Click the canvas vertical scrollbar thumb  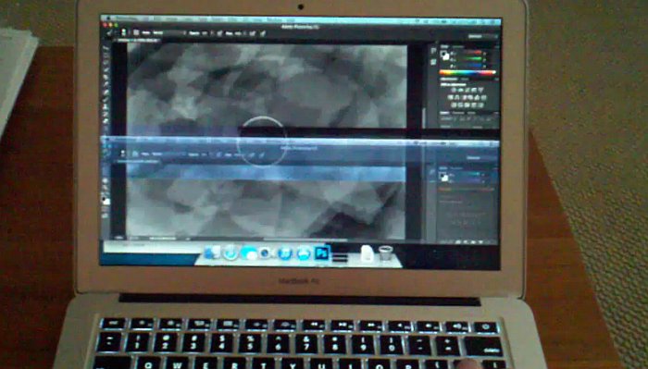424,117
